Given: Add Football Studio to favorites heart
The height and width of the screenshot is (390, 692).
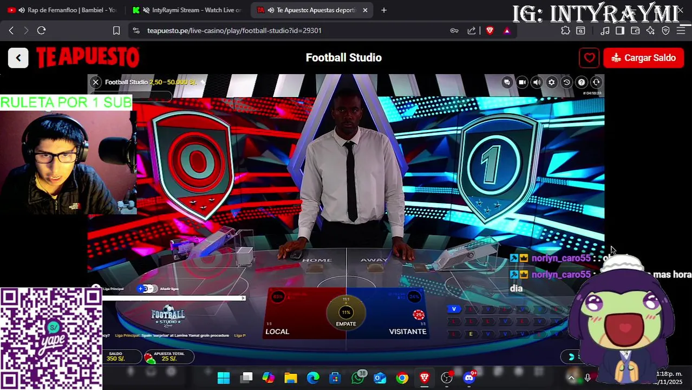Looking at the screenshot, I should [589, 57].
